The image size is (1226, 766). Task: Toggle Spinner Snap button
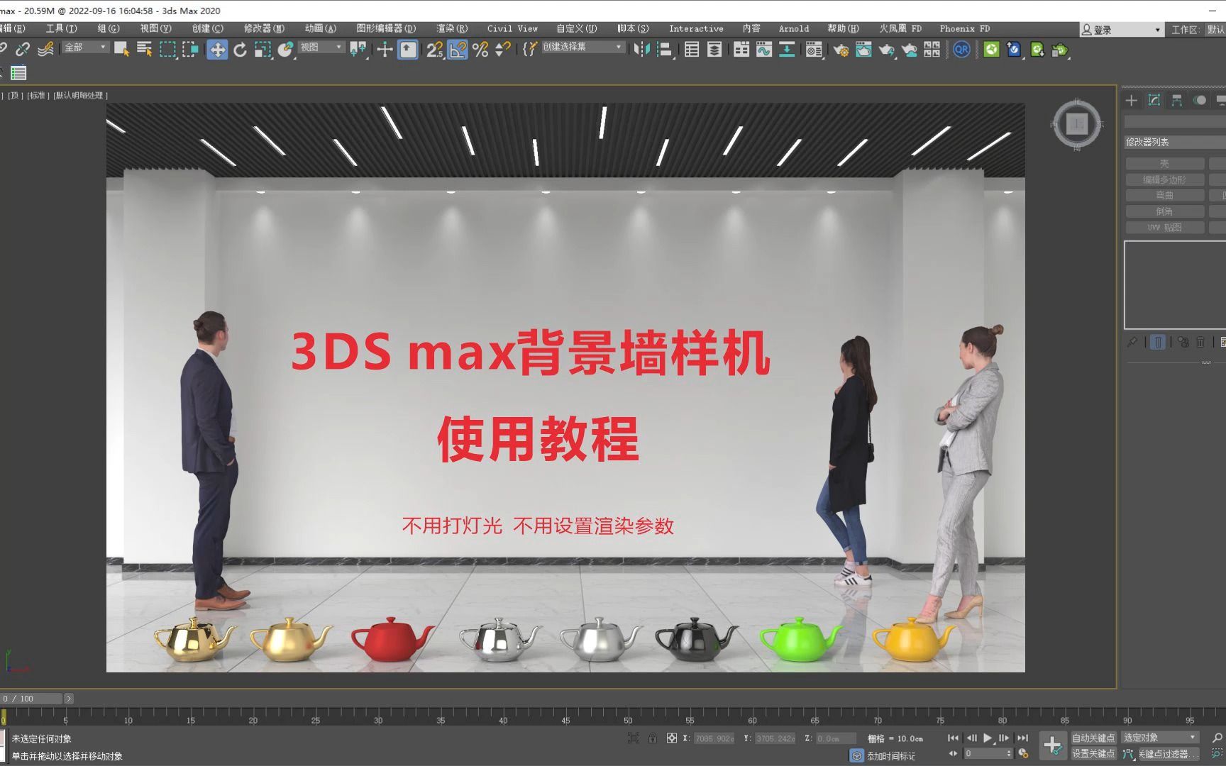click(x=503, y=49)
